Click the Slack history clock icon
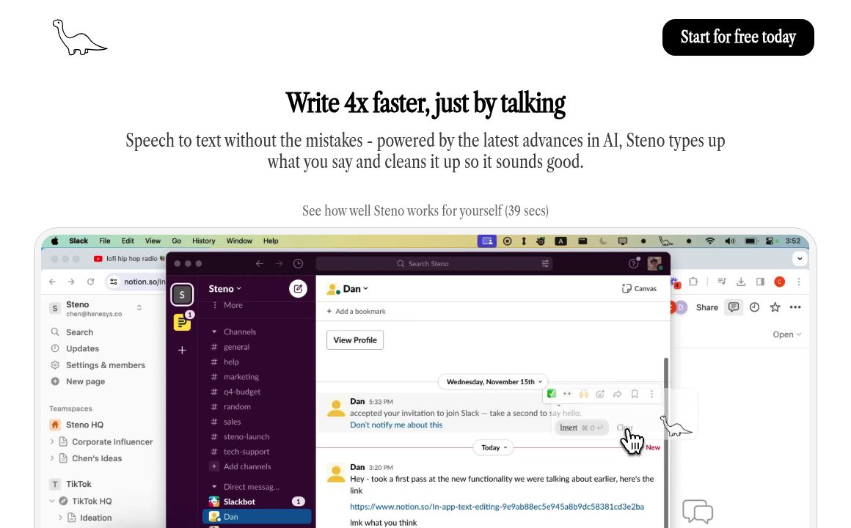Image resolution: width=851 pixels, height=528 pixels. [298, 264]
